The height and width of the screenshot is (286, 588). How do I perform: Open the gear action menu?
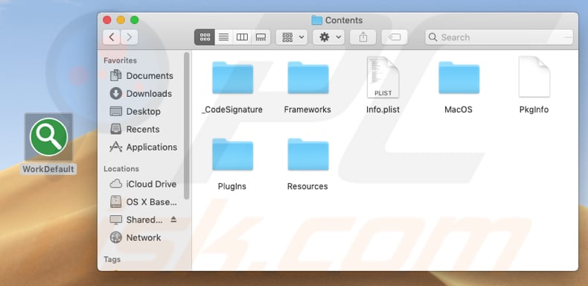pos(328,37)
